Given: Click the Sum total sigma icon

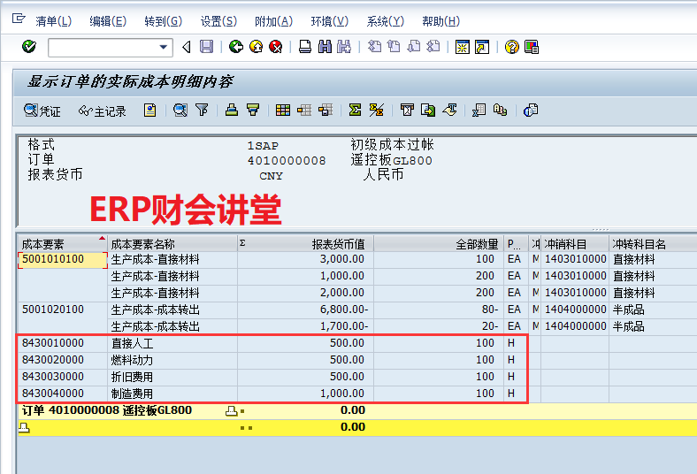Looking at the screenshot, I should (x=355, y=111).
